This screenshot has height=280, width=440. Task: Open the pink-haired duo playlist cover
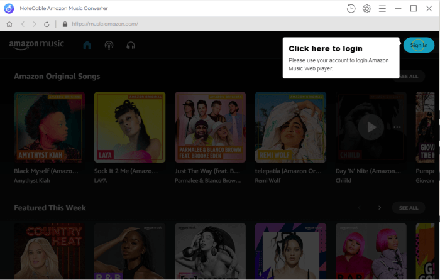tap(371, 251)
